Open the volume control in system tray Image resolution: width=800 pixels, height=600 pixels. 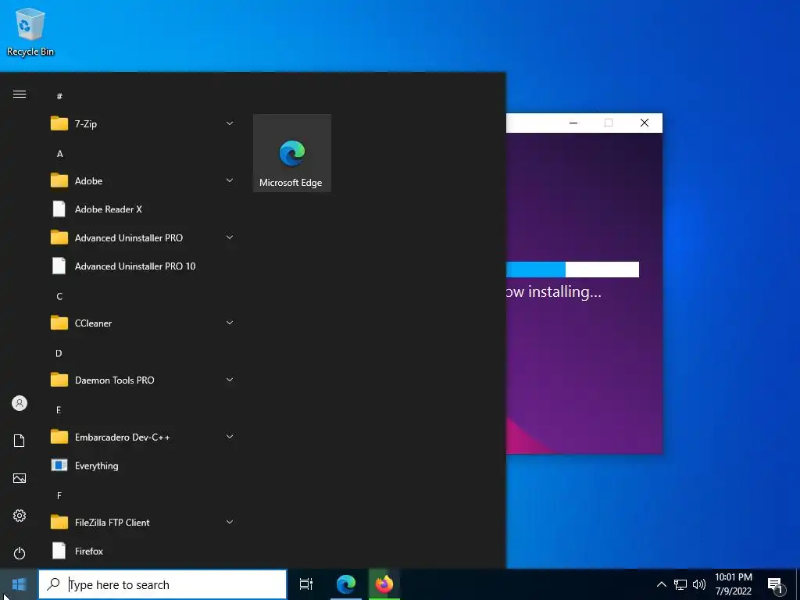click(699, 584)
